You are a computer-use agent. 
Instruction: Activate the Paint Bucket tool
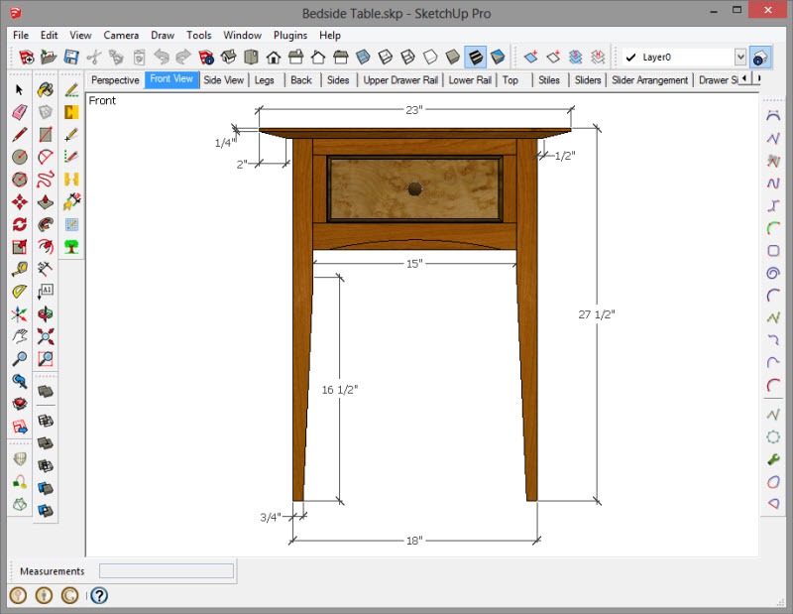point(45,90)
